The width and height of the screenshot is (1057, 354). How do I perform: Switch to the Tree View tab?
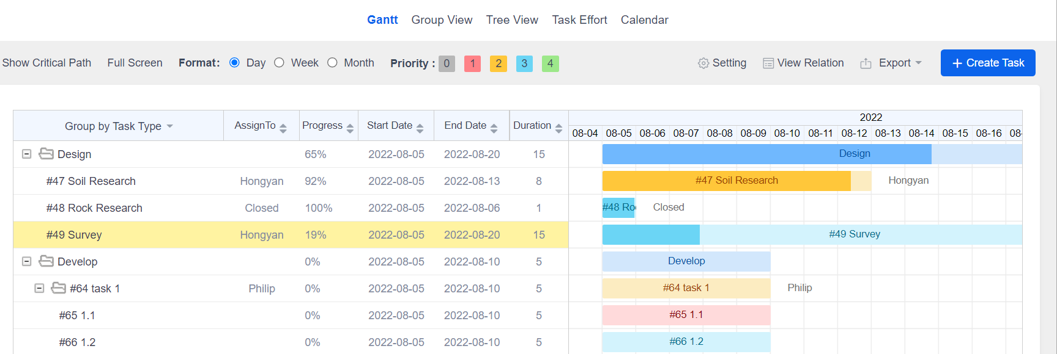click(512, 20)
